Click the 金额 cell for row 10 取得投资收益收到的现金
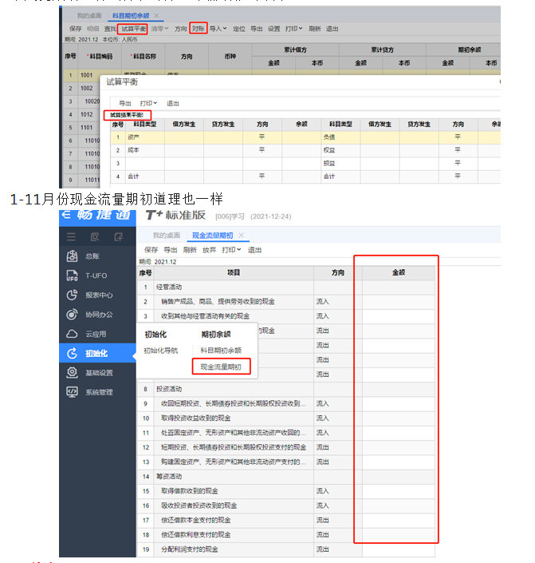This screenshot has height=563, width=535. click(399, 418)
